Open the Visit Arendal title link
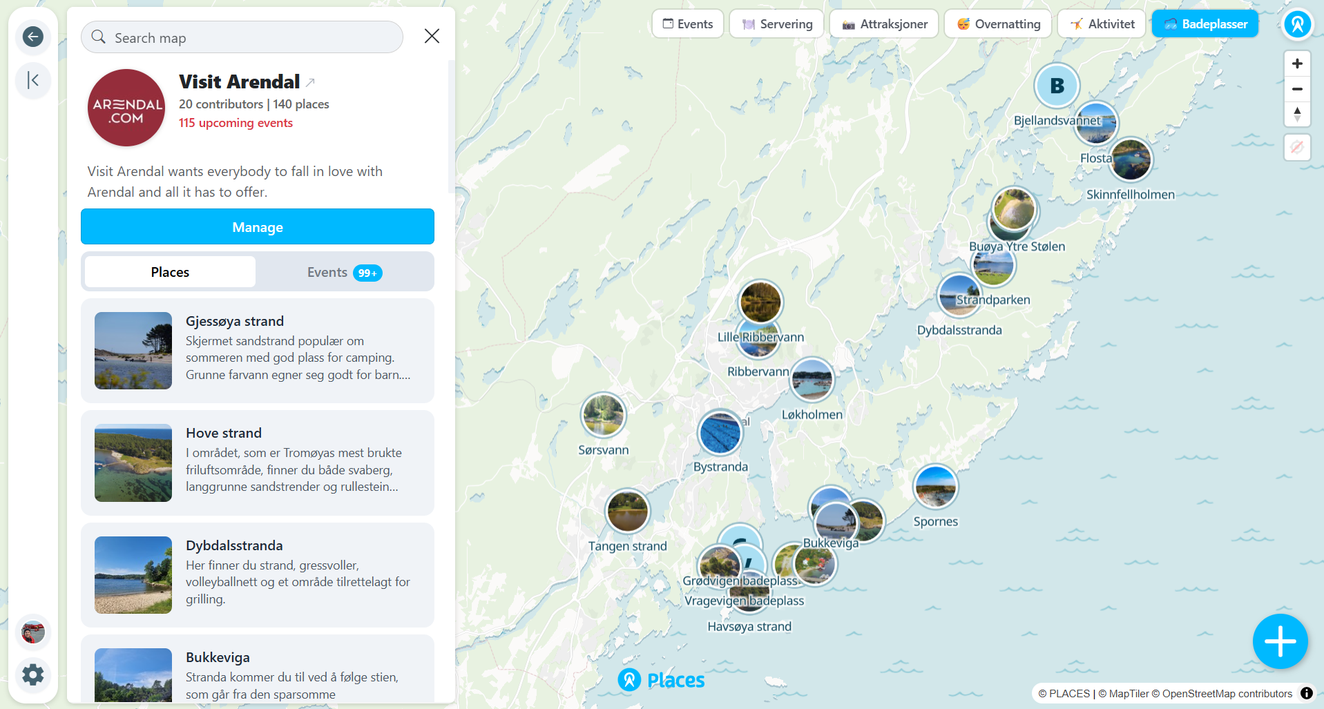Viewport: 1324px width, 709px height. pos(240,81)
